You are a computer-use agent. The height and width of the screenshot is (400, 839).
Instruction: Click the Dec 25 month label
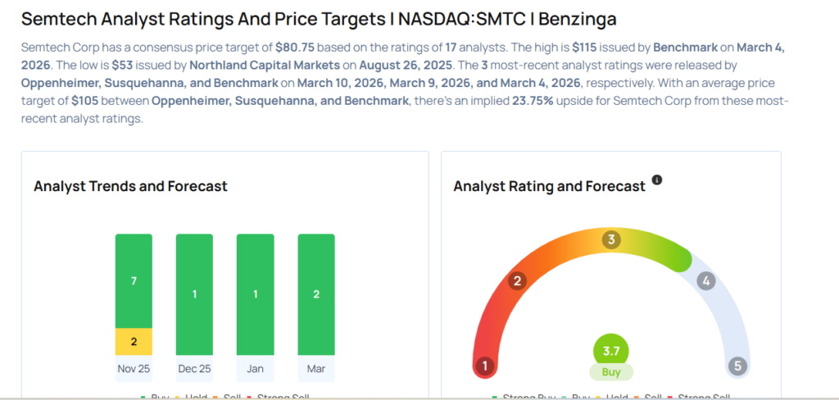pyautogui.click(x=194, y=368)
